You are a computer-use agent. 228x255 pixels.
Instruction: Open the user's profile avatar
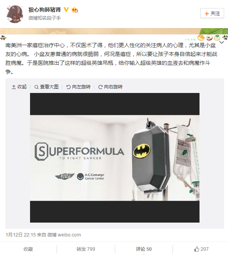15,14
